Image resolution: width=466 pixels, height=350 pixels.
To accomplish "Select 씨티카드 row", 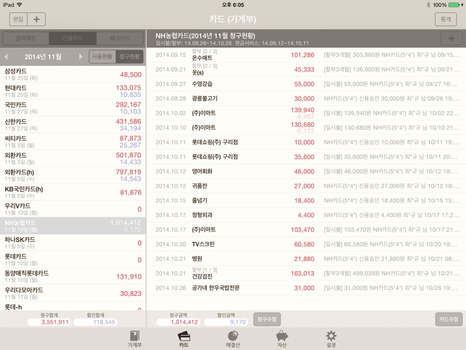I will (73, 142).
